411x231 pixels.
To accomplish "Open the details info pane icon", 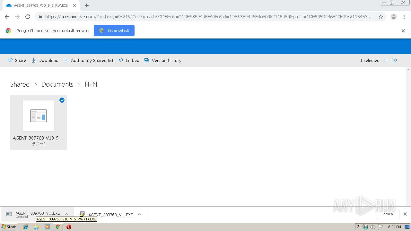I will (394, 60).
